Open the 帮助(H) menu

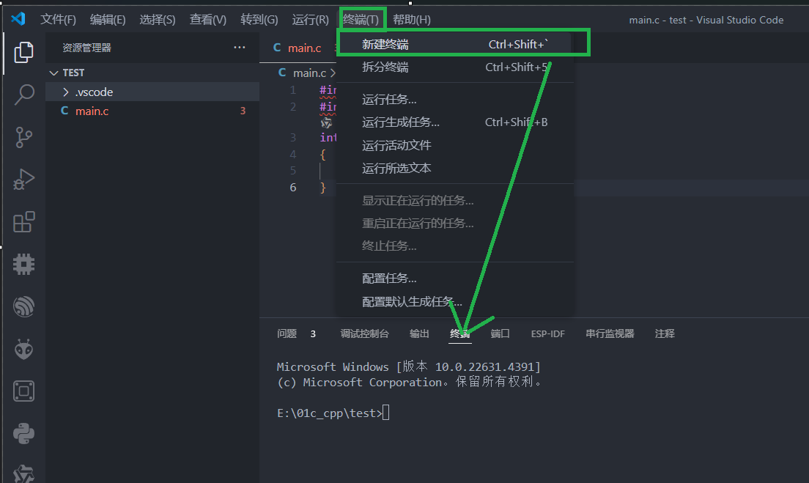pos(412,20)
